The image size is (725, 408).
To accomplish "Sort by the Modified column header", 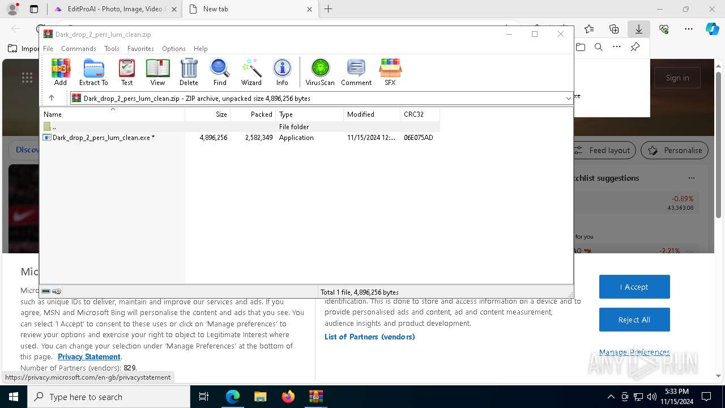I will coord(372,114).
